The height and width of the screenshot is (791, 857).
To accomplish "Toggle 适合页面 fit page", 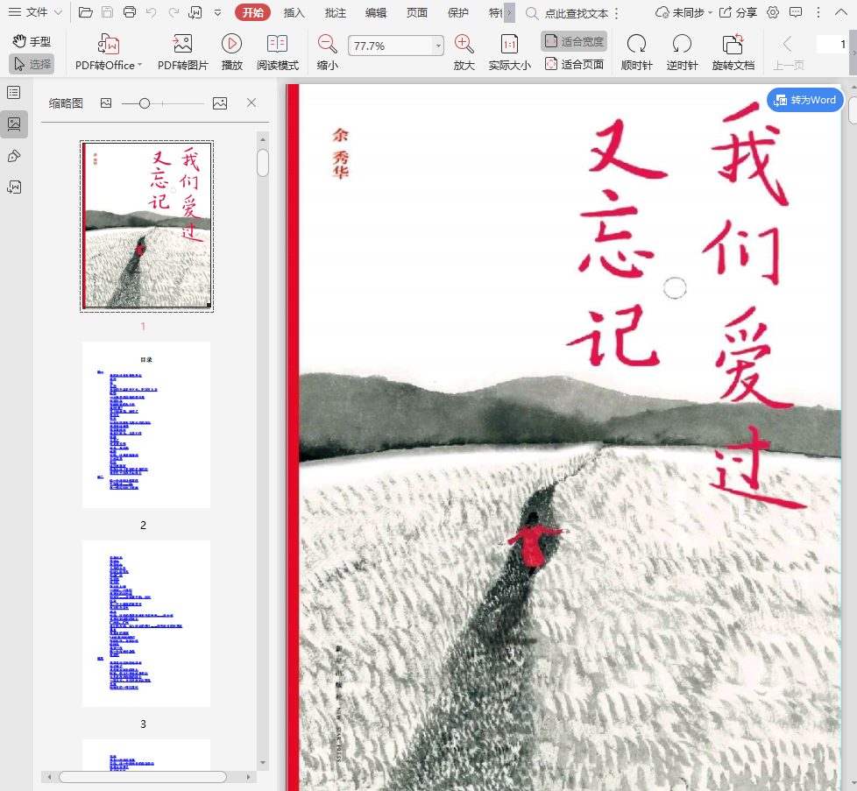I will [x=575, y=65].
